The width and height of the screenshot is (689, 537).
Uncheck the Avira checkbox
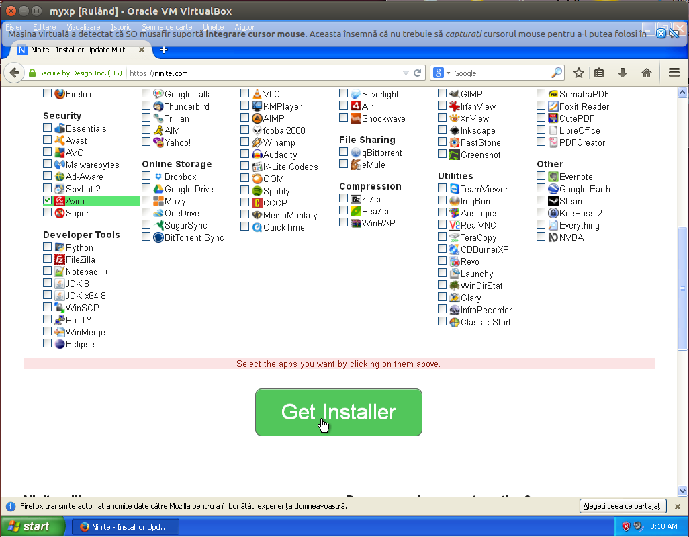coord(48,200)
